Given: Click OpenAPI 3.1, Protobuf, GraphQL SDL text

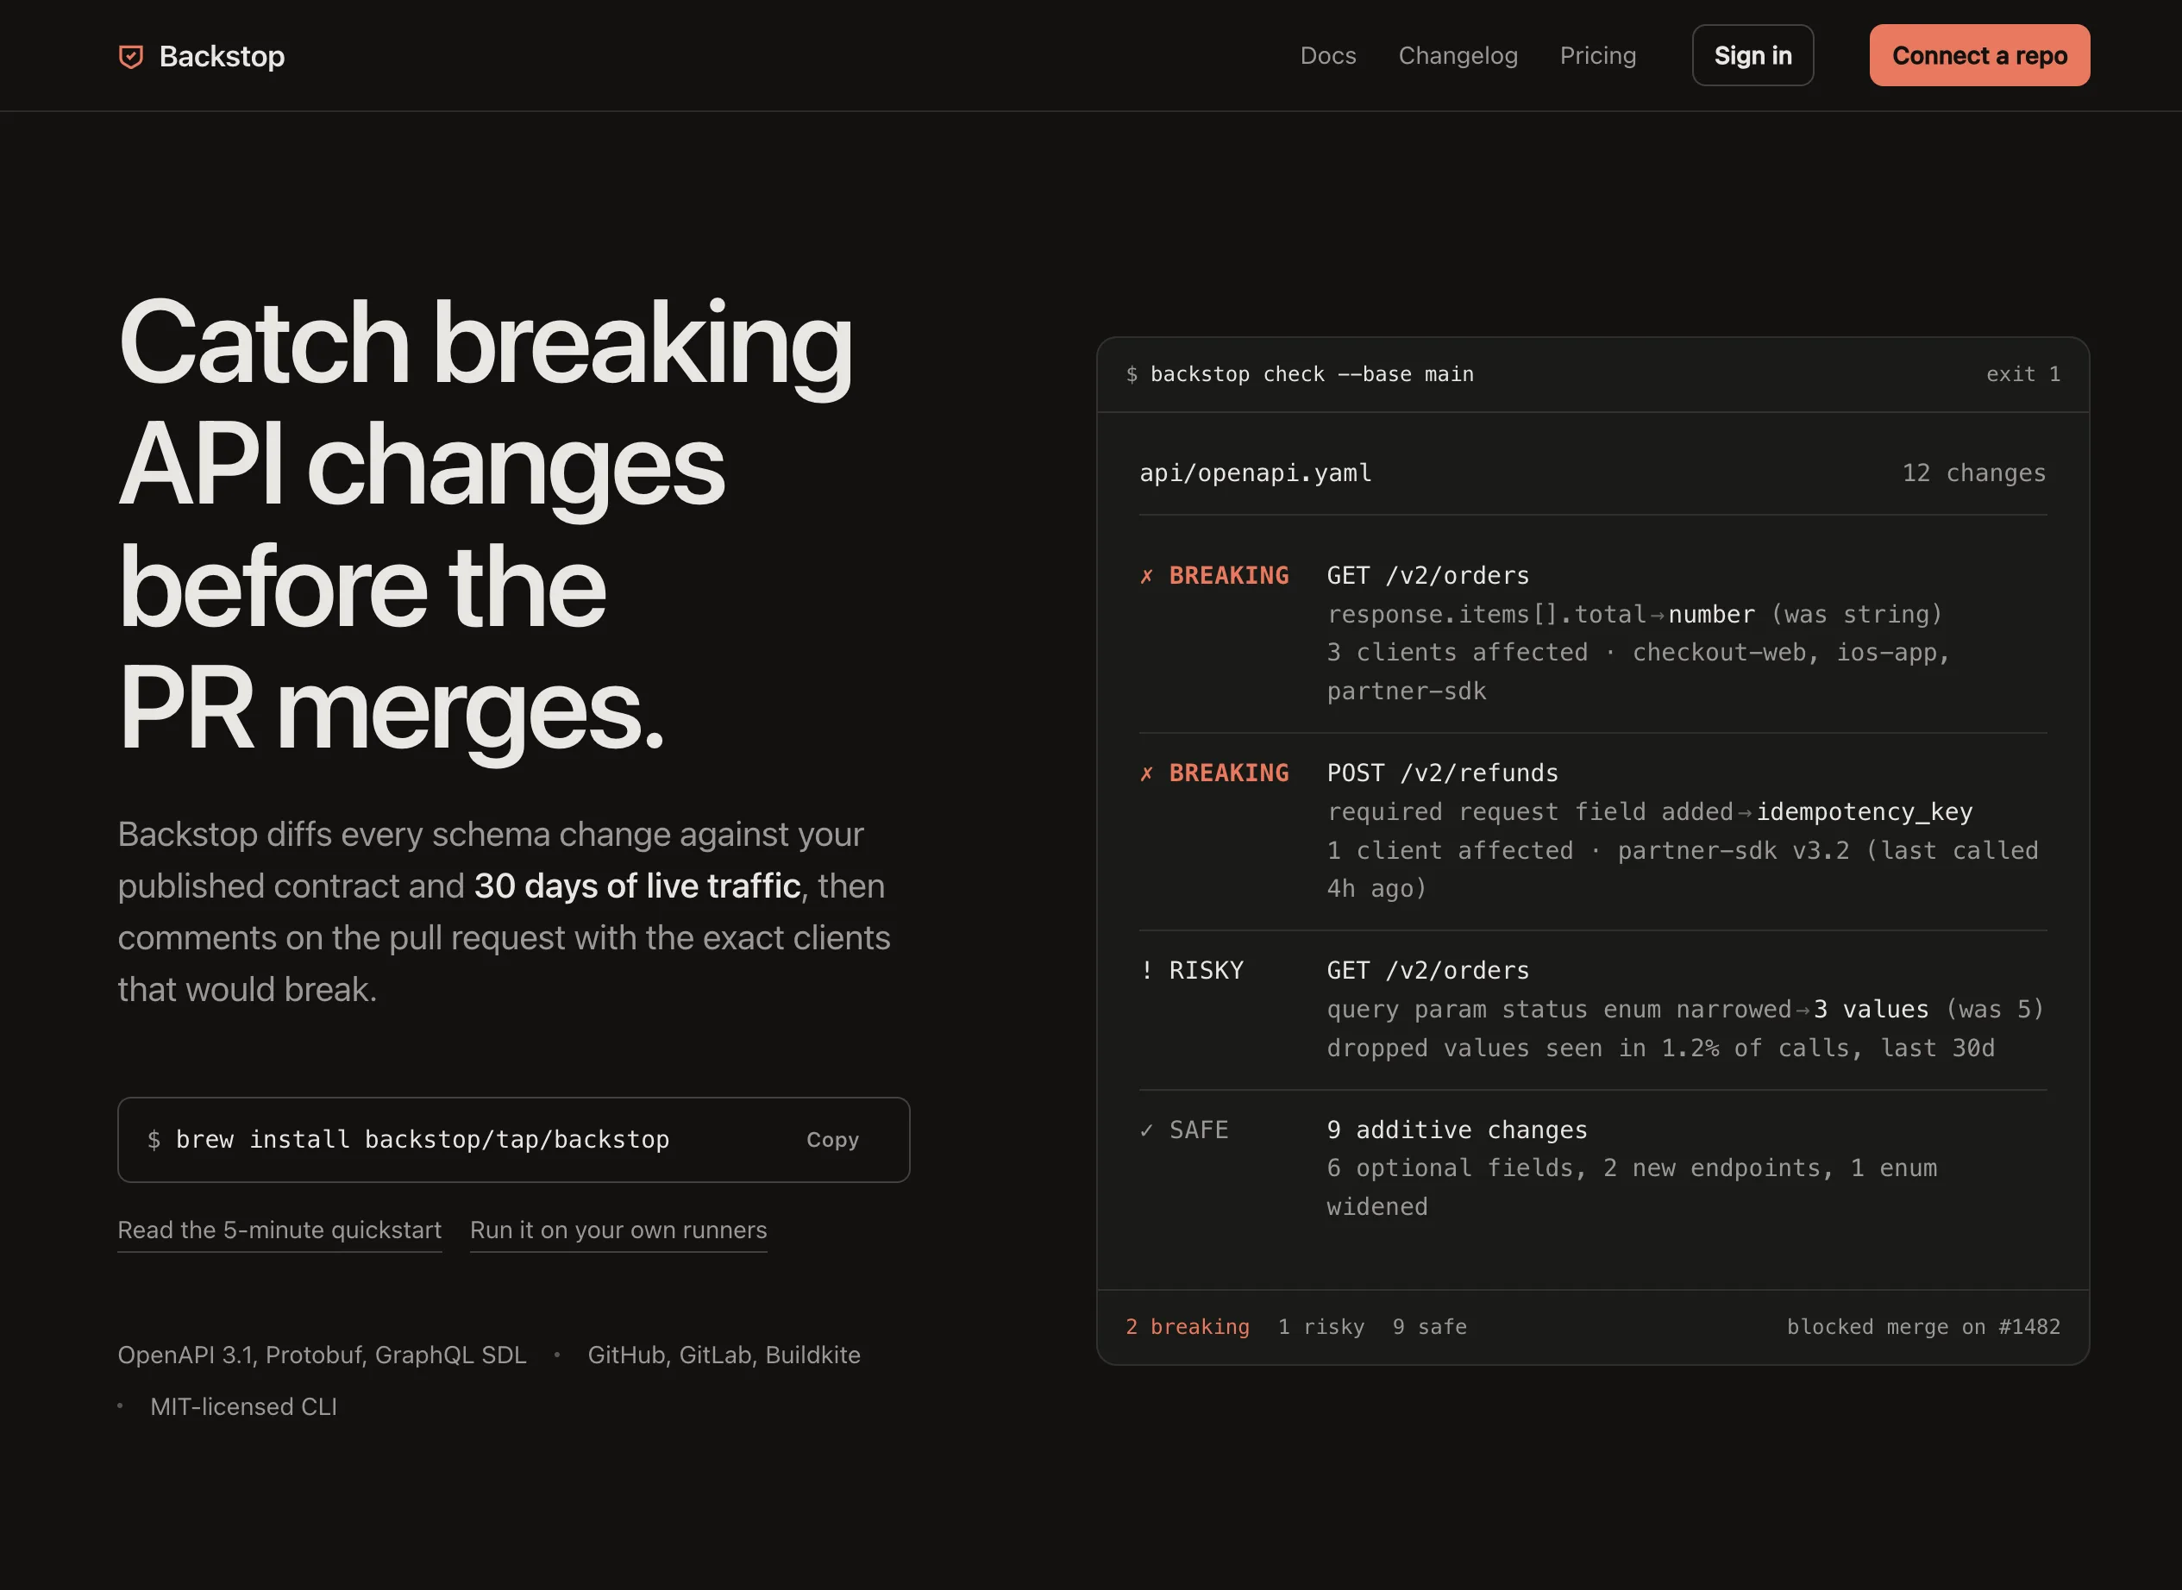Looking at the screenshot, I should click(322, 1355).
